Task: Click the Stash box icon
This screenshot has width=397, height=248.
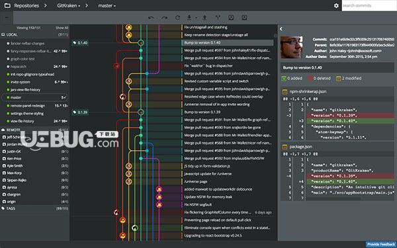Action: coord(231,17)
